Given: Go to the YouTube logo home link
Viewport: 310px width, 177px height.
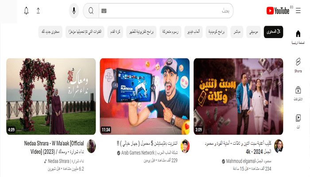Looking at the screenshot, I should (x=278, y=11).
